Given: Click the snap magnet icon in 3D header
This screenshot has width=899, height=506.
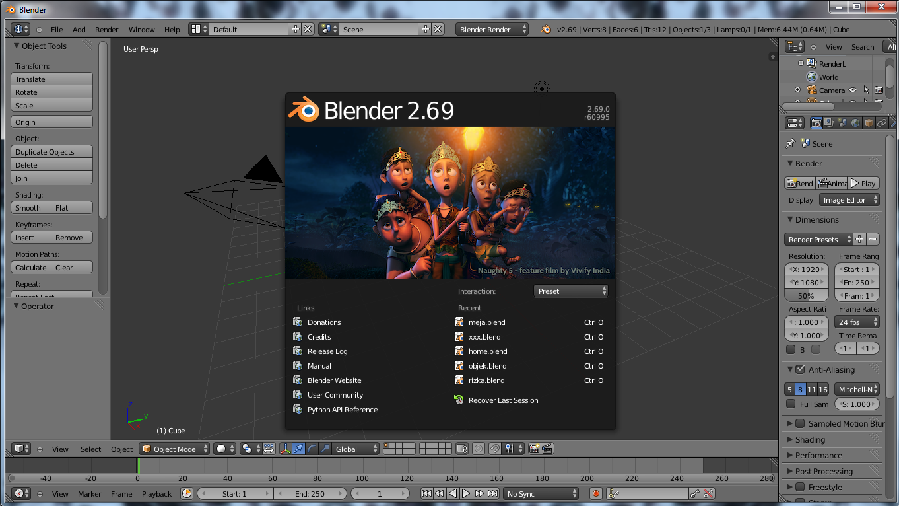Looking at the screenshot, I should 495,449.
